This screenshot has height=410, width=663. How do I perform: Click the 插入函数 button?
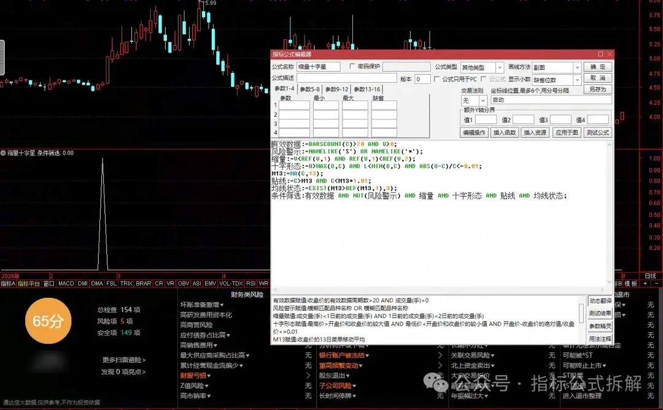click(x=505, y=132)
